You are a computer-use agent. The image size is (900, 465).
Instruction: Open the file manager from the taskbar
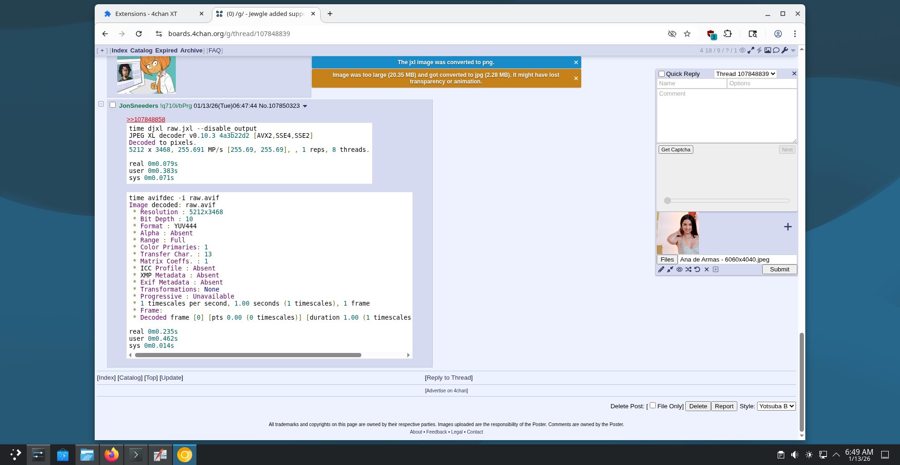tap(87, 455)
